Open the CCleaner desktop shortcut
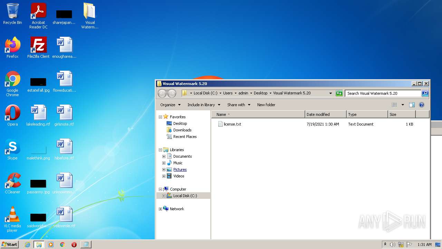 (x=12, y=183)
